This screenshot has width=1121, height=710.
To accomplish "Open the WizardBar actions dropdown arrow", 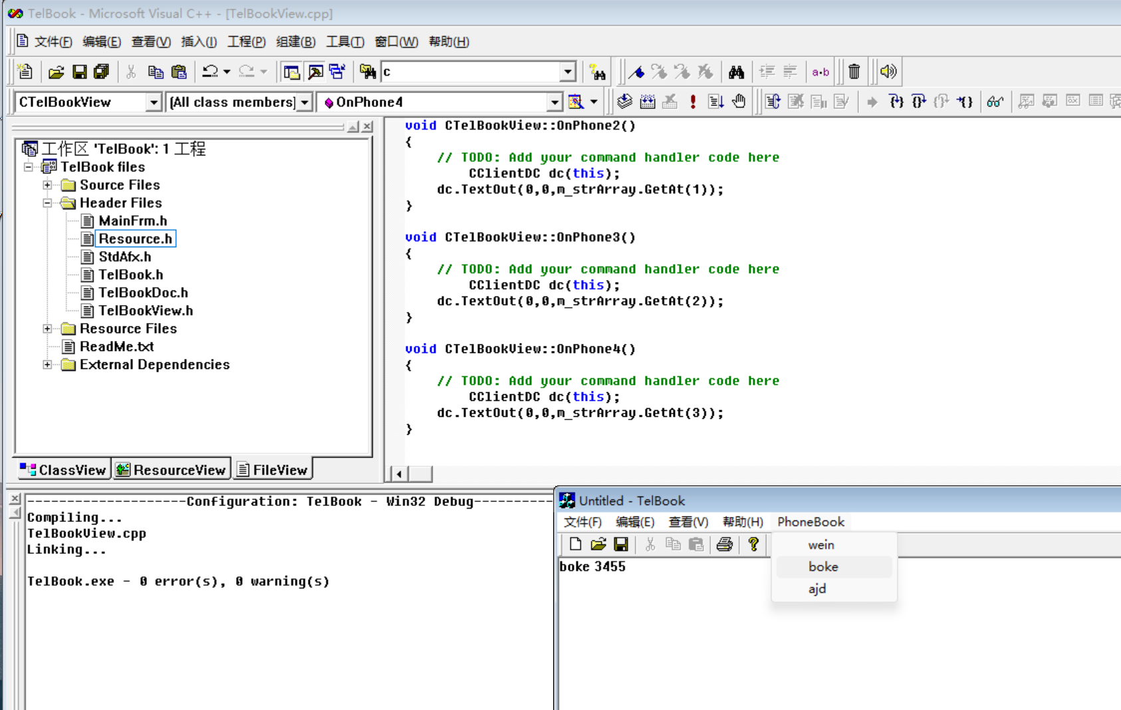I will 594,102.
